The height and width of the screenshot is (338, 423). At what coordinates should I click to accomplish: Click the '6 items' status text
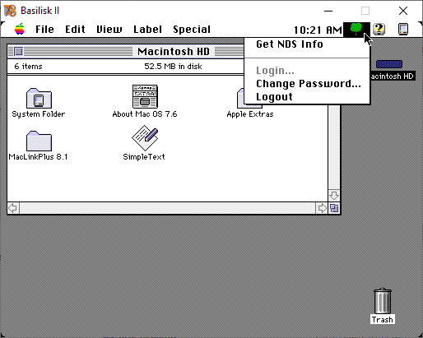(x=28, y=67)
